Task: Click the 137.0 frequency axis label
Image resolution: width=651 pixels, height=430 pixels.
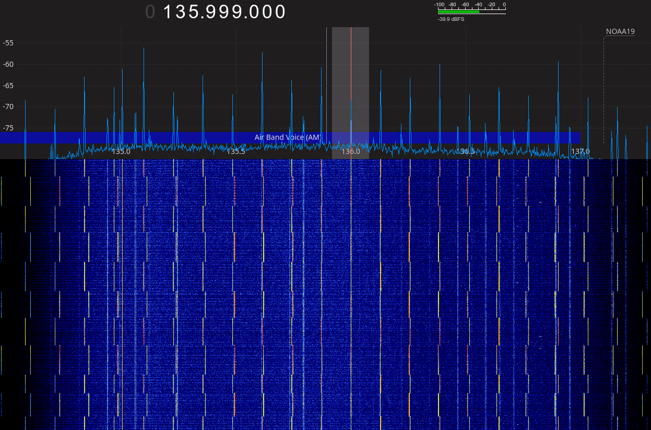Action: (580, 151)
